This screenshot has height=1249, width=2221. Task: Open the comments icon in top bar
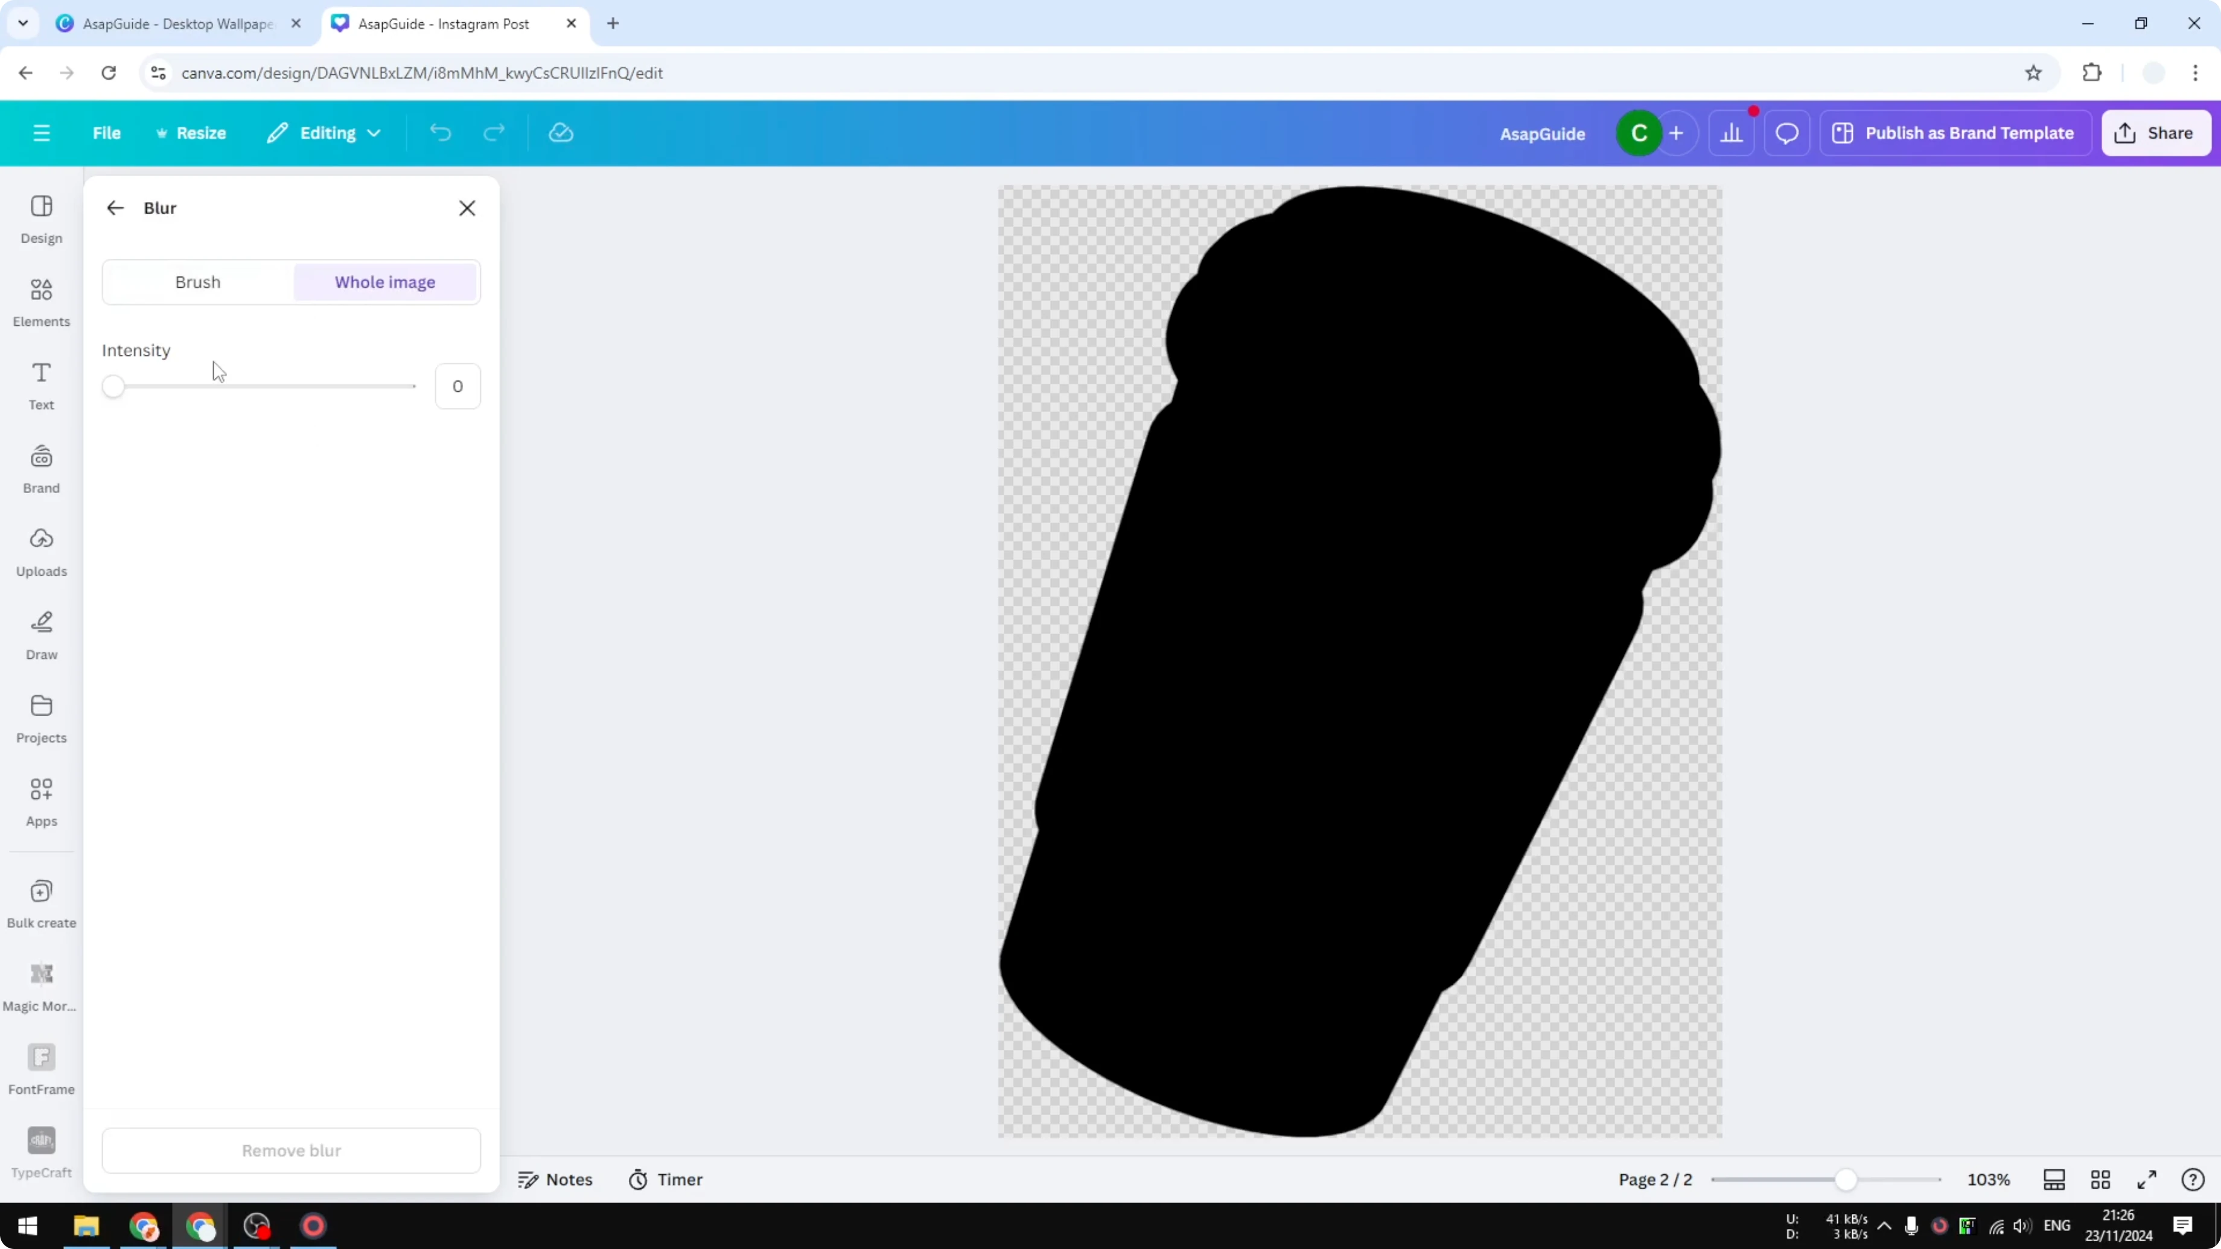pyautogui.click(x=1786, y=132)
